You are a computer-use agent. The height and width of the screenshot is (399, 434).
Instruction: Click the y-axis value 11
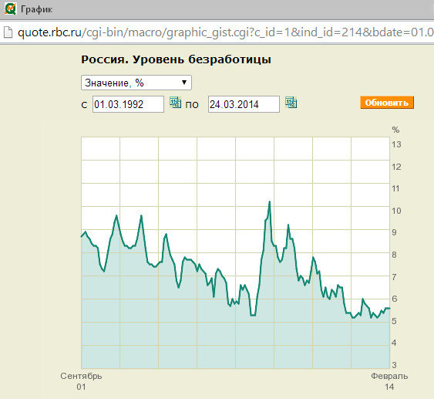point(395,188)
